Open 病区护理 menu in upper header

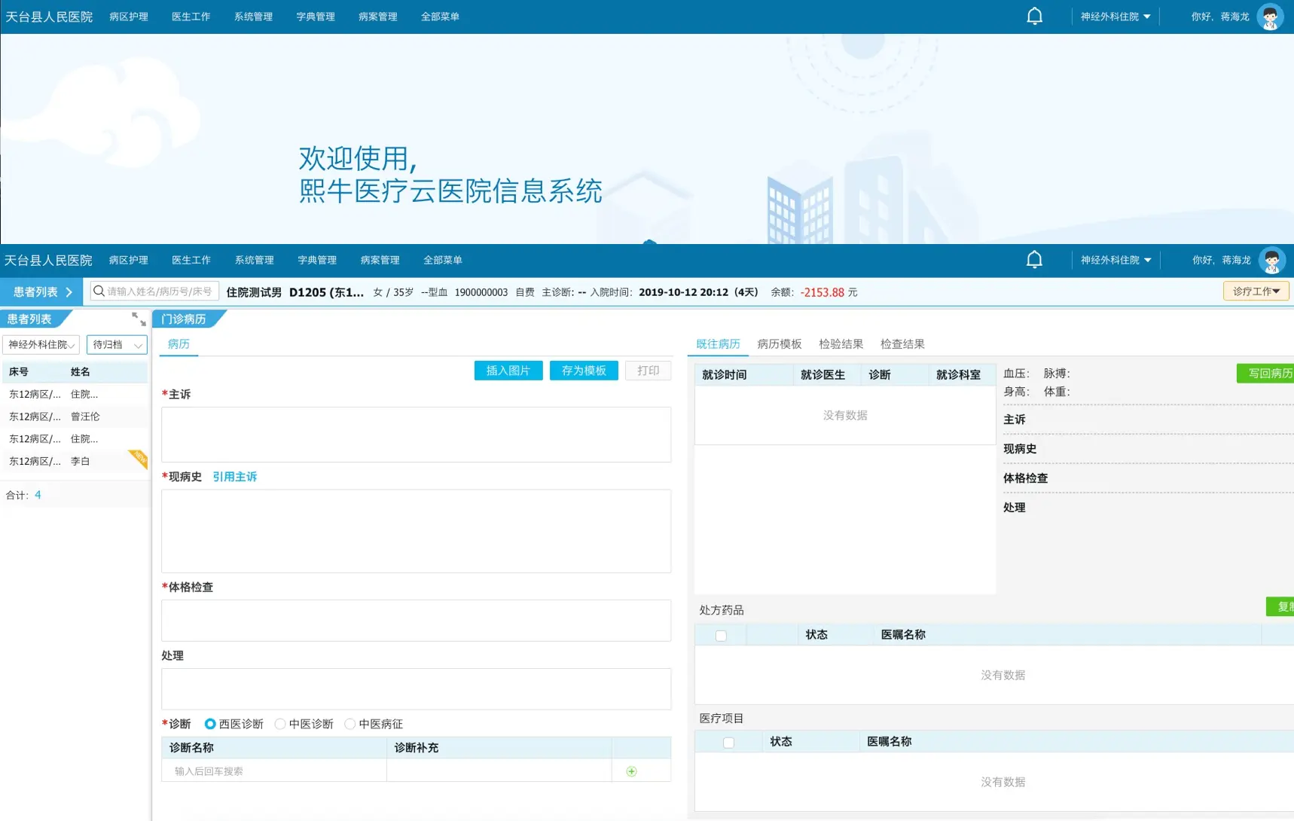[129, 17]
